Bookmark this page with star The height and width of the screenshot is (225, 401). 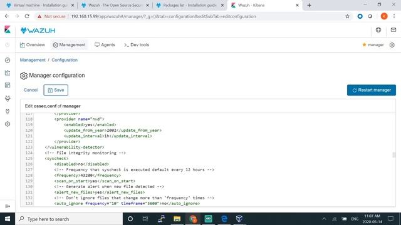(x=347, y=16)
